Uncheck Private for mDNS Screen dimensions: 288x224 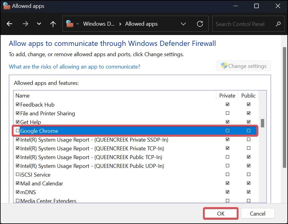coord(227,192)
